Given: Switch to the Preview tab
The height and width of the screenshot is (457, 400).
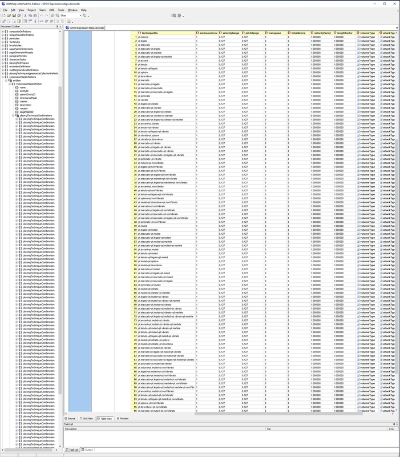Looking at the screenshot, I should coord(123,419).
